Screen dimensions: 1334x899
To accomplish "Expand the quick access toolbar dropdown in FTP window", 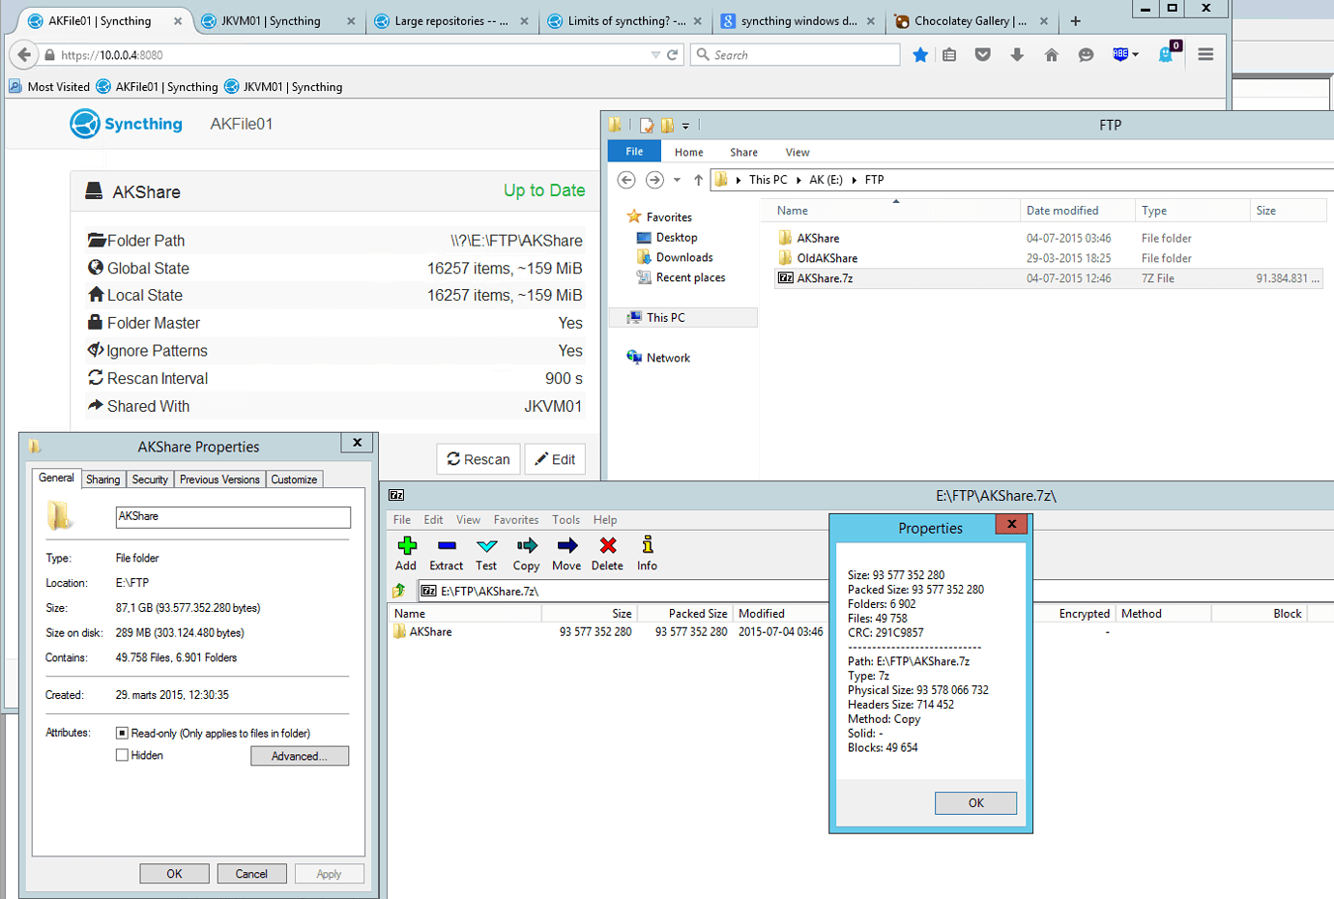I will [685, 126].
